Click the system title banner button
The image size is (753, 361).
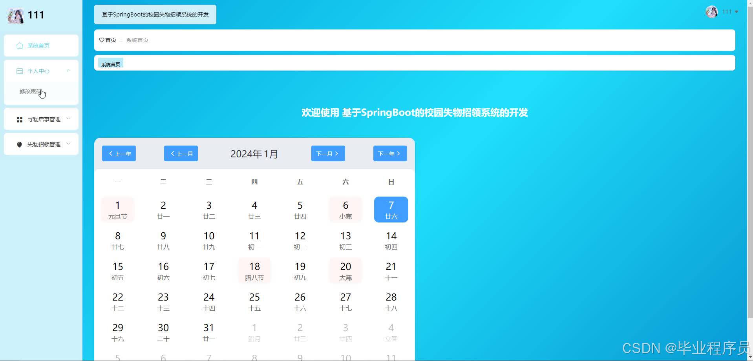coord(155,15)
